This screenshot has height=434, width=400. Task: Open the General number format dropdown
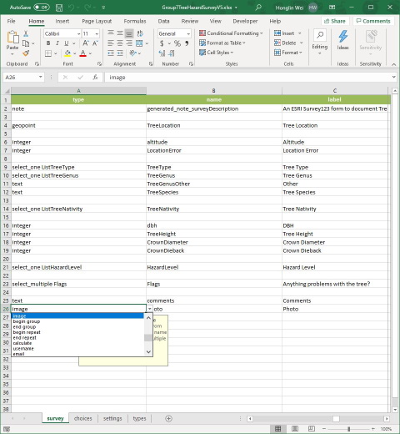coord(188,33)
